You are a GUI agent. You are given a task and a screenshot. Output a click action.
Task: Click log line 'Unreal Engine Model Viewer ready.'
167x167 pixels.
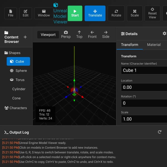click(43, 143)
